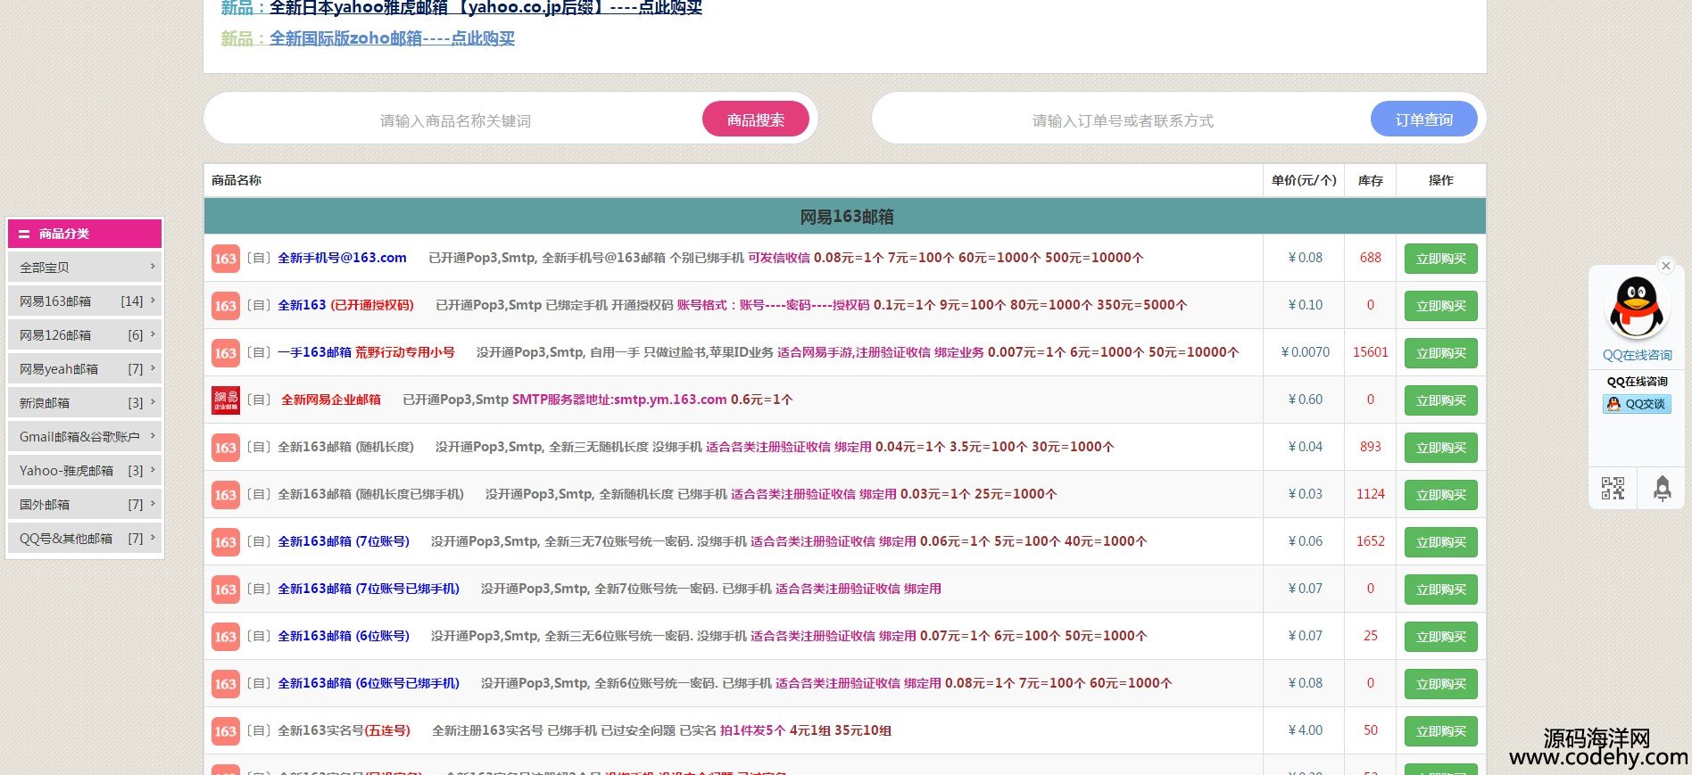The width and height of the screenshot is (1692, 775).
Task: Buy 全新手机号@163.com with 立即购买
Action: pos(1441,259)
